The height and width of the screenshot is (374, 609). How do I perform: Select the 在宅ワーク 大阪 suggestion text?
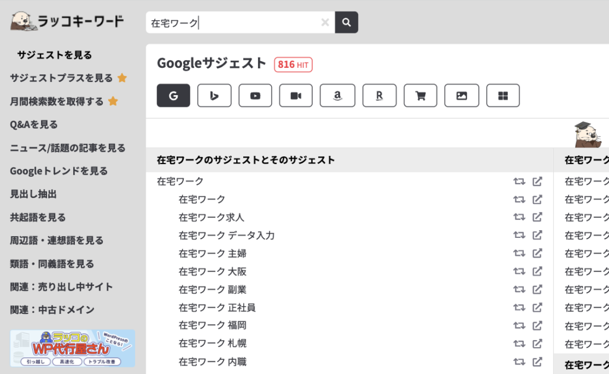(x=212, y=272)
